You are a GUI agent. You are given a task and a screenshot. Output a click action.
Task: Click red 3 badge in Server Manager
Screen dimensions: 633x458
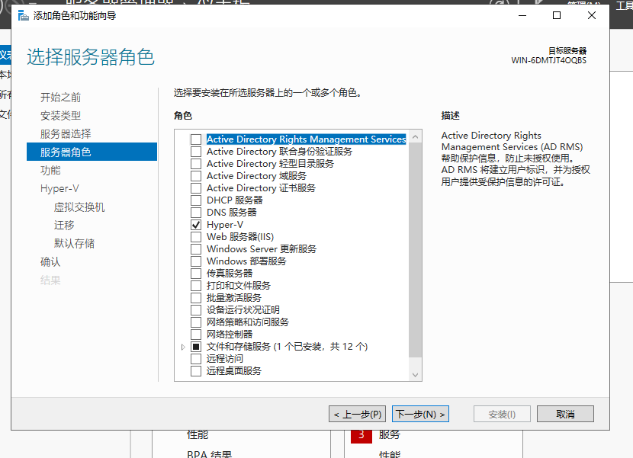tap(361, 436)
